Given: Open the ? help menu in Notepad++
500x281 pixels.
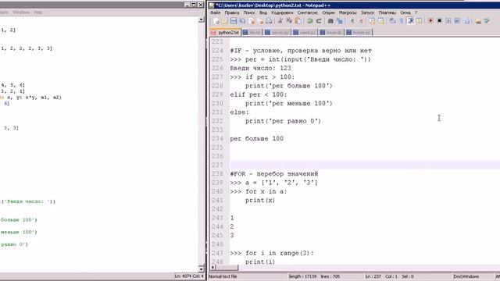Looking at the screenshot, I should [x=416, y=12].
